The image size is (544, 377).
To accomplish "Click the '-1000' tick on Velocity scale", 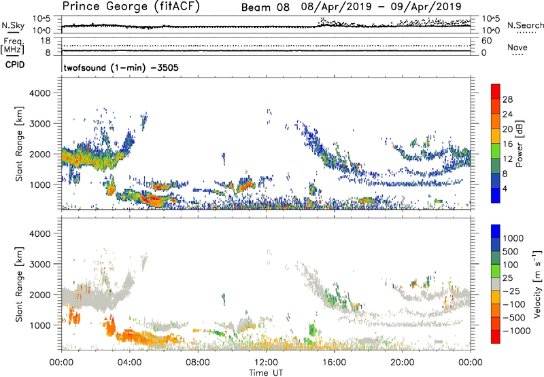I will click(x=516, y=331).
